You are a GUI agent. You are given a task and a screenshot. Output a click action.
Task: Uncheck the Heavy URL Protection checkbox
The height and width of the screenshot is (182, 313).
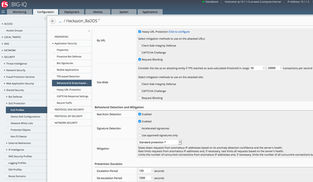pos(139,32)
